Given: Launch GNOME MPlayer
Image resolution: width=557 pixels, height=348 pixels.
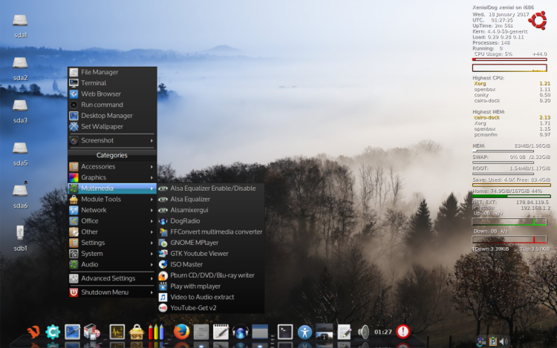Looking at the screenshot, I should (211, 243).
